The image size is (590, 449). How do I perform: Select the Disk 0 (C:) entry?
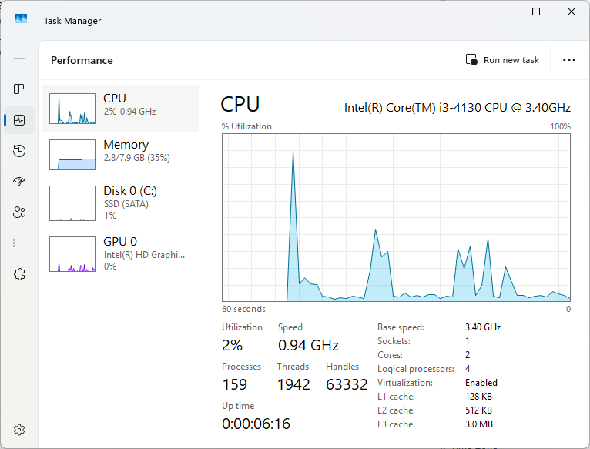pos(120,203)
